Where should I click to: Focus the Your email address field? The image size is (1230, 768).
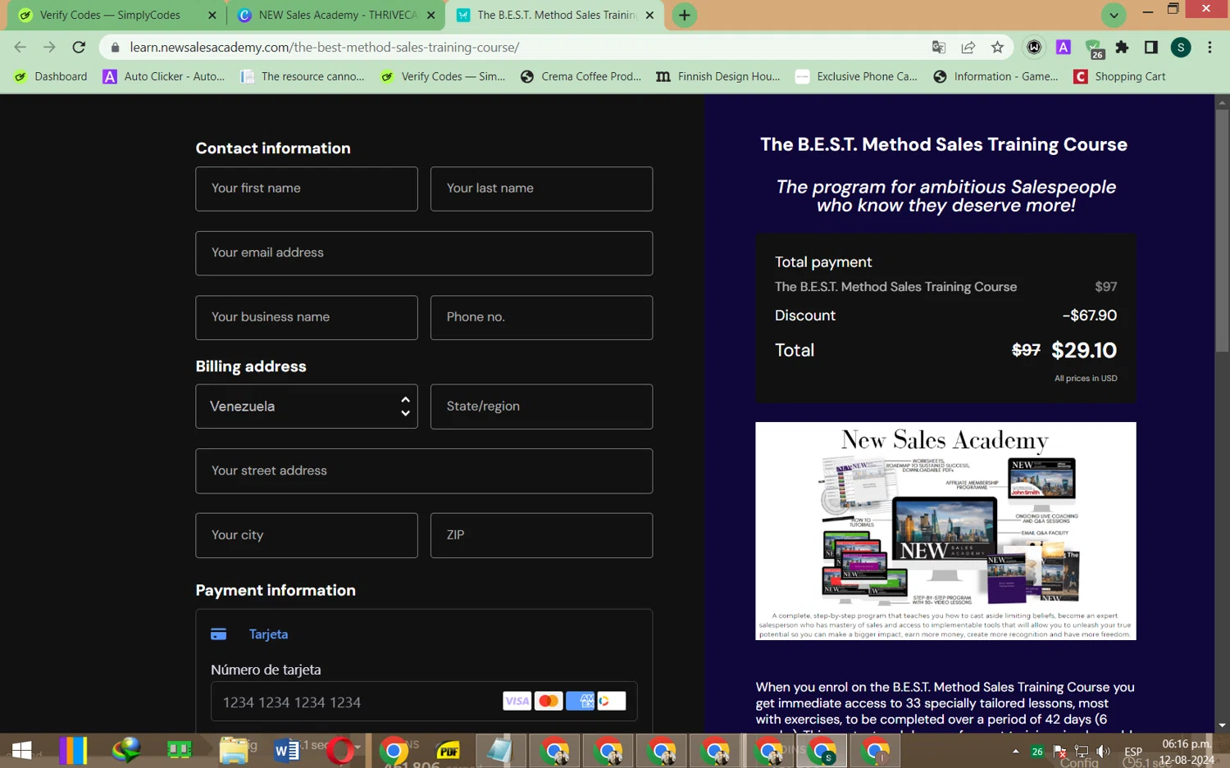coord(424,253)
